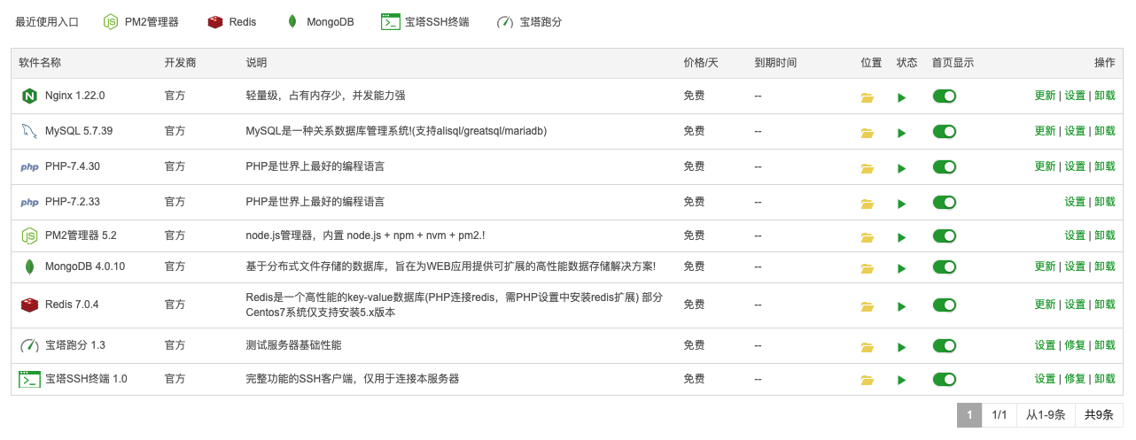Click the 软件名称 column header
Image resolution: width=1136 pixels, height=440 pixels.
coord(40,63)
